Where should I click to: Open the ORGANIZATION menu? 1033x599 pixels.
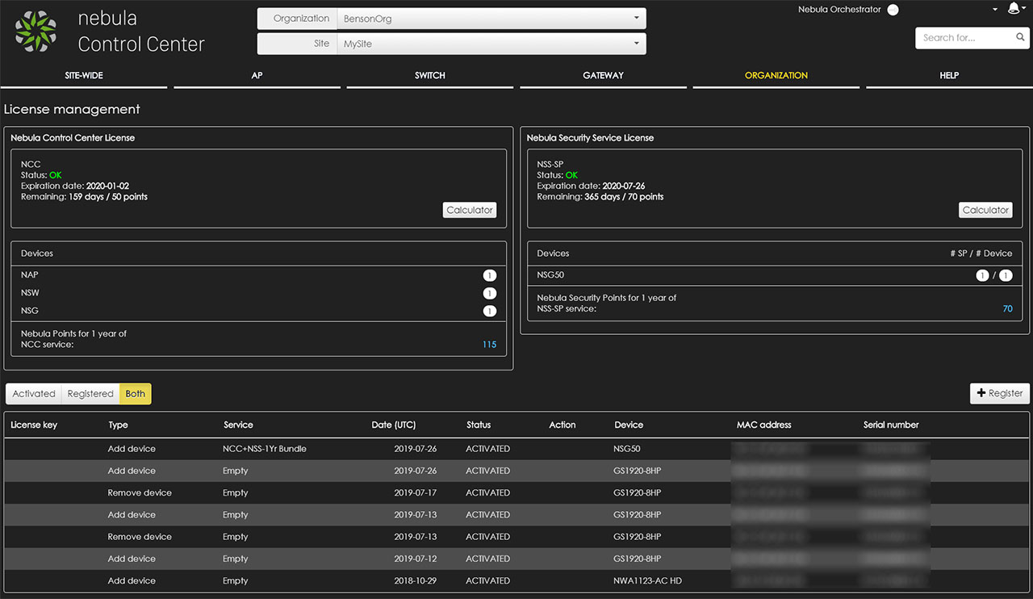point(776,76)
